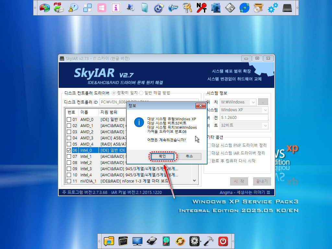
Task: Click 확인 in the 정보 dialog
Action: 163,156
